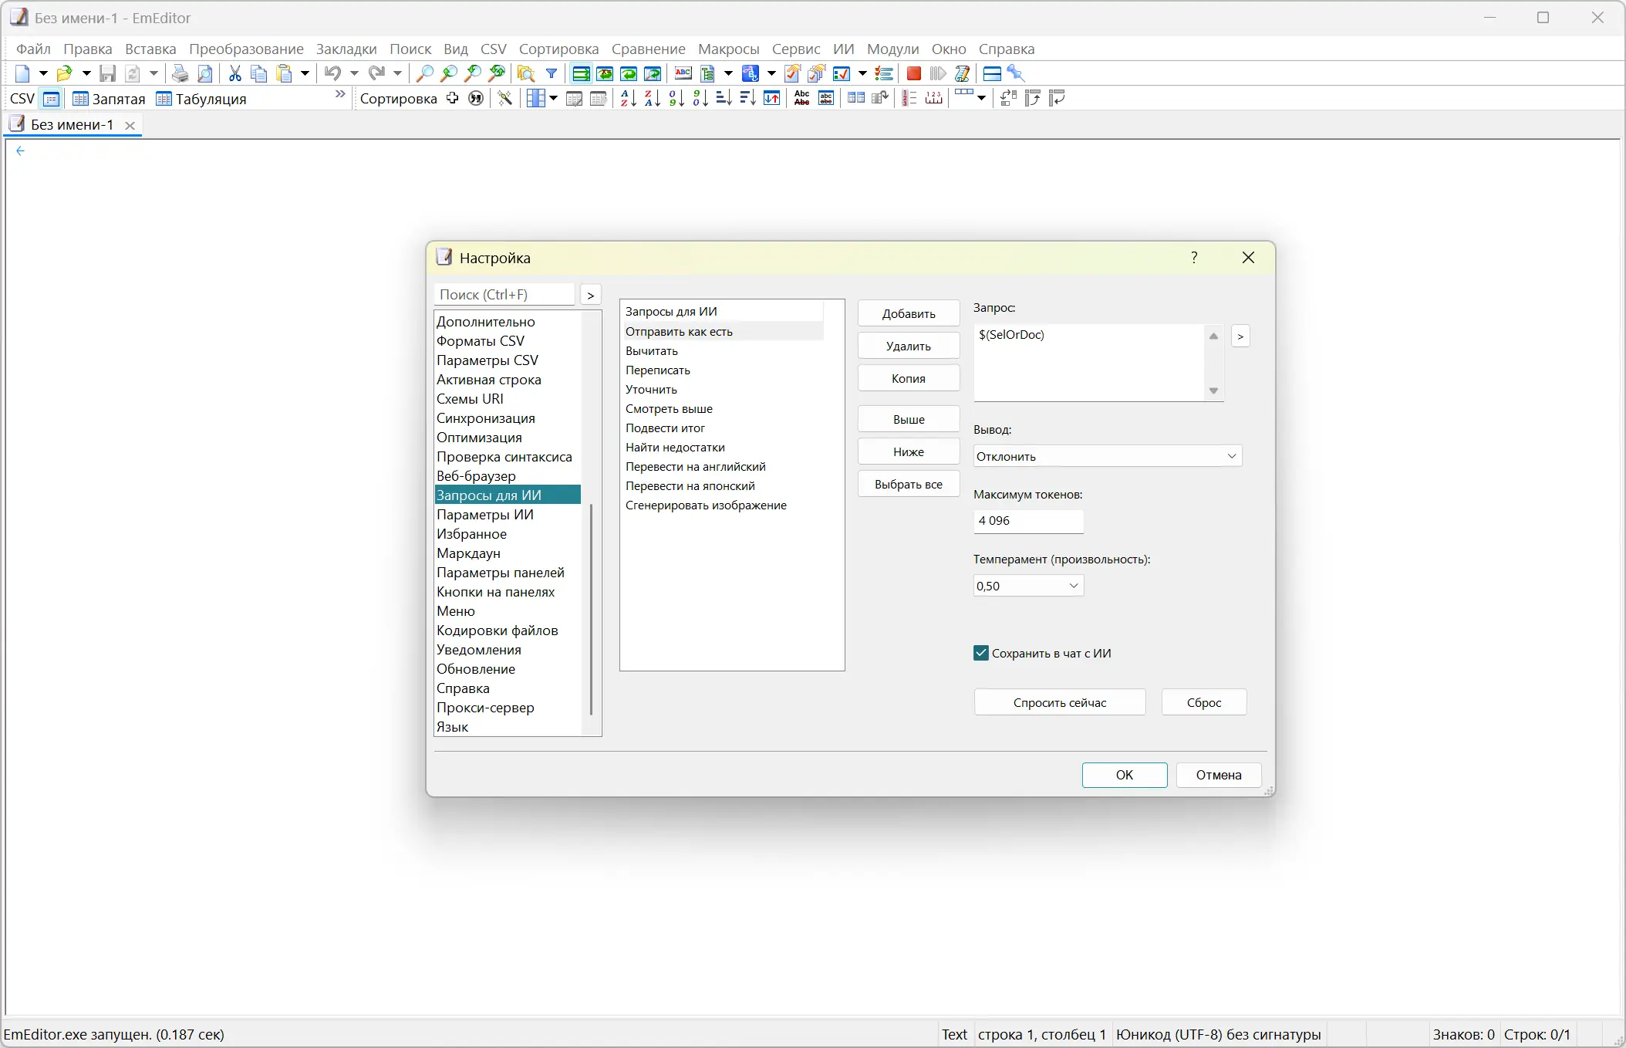Open the Вывод dropdown showing Отклонить
Viewport: 1626px width, 1048px height.
click(x=1107, y=456)
